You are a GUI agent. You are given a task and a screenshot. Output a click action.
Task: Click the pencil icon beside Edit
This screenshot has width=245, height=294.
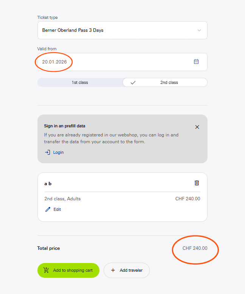click(x=48, y=209)
